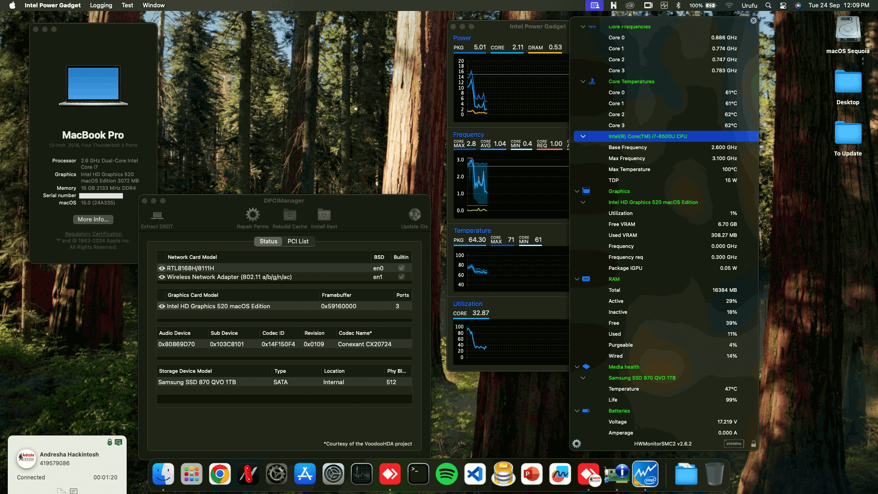Collapse Intel Core i7-6500U CPU section
Viewport: 878px width, 494px height.
coord(583,136)
